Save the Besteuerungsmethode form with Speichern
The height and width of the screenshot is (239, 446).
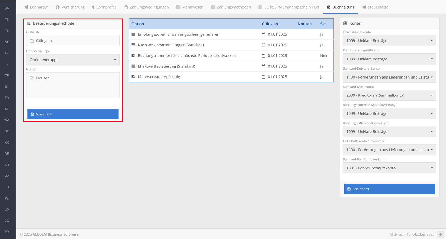point(73,114)
